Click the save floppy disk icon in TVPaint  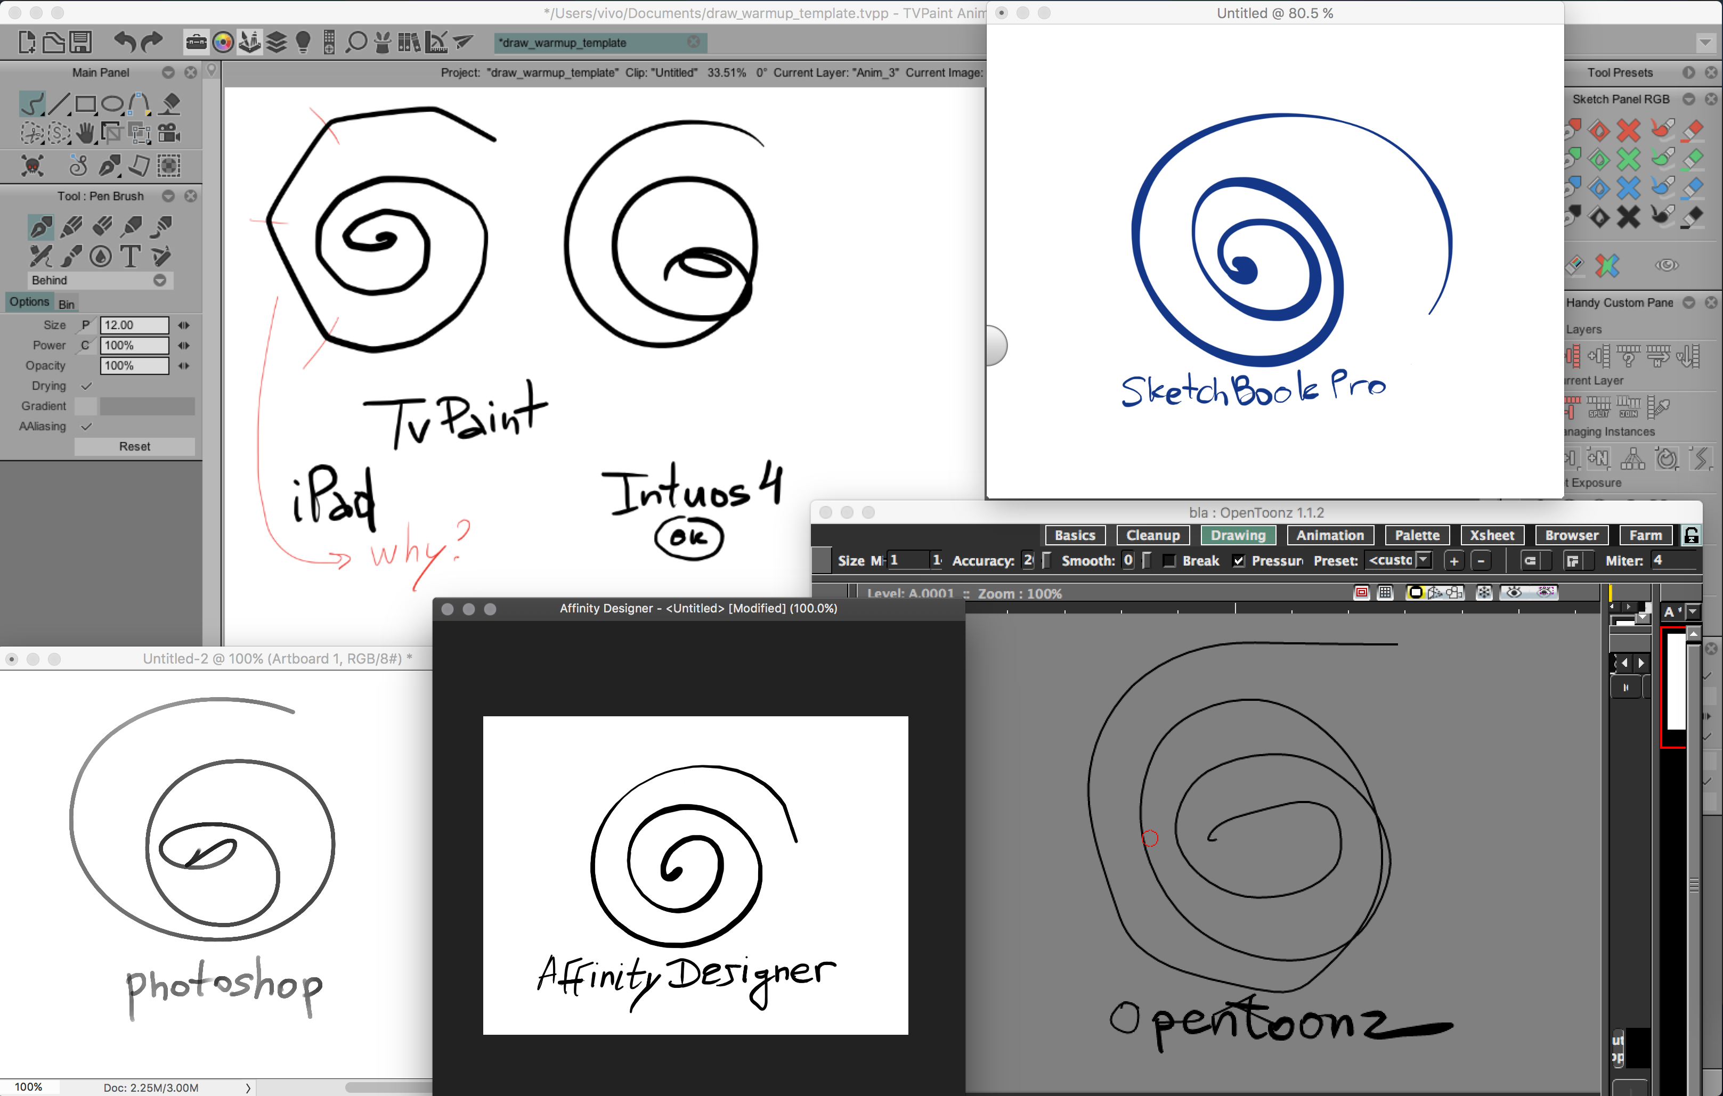(81, 42)
